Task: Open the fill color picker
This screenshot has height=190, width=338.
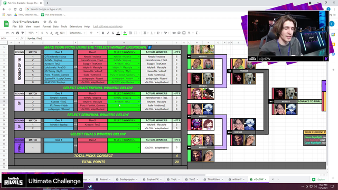Action: click(125, 33)
